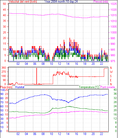
Task: Select the 'Pluja (mm)' legend label
Action: [6, 87]
